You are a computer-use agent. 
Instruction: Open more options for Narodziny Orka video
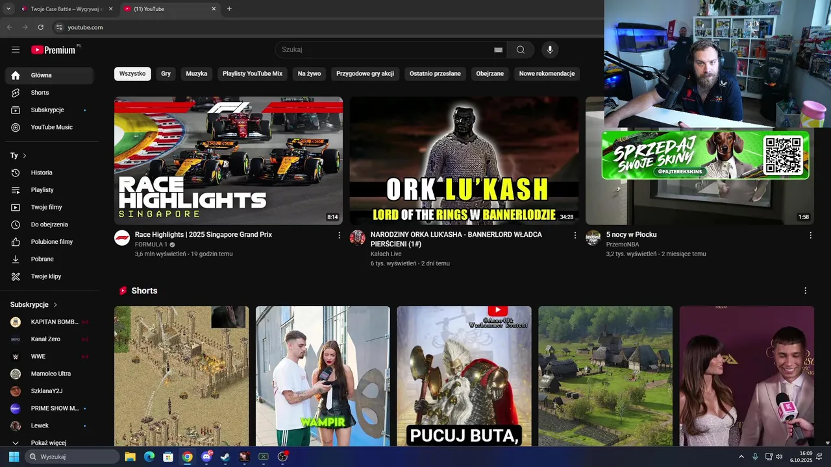pos(575,235)
